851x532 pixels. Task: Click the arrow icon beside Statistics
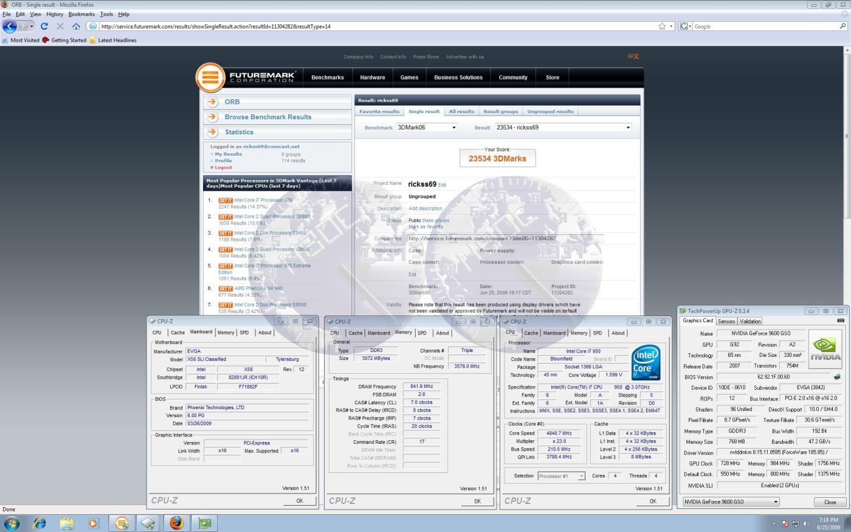212,132
